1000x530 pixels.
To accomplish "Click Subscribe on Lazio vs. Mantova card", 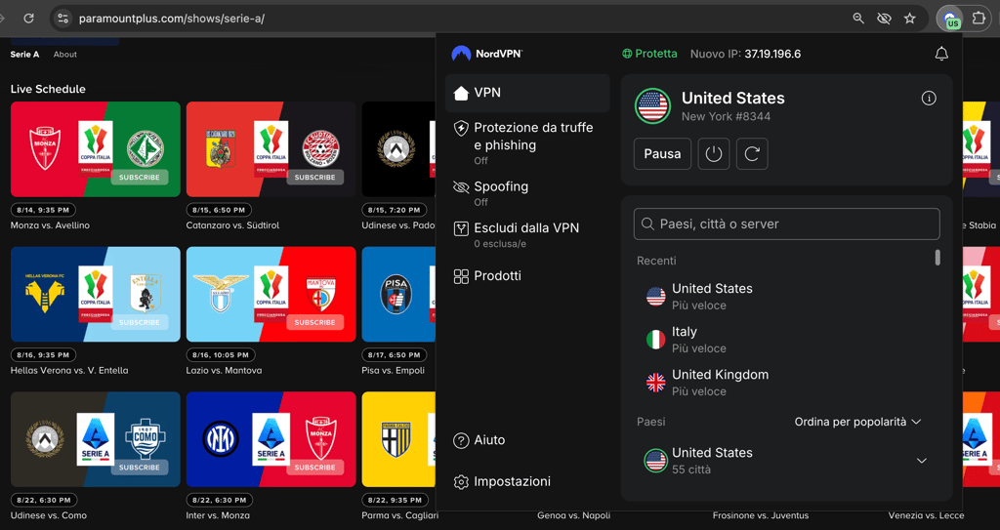I will (315, 322).
